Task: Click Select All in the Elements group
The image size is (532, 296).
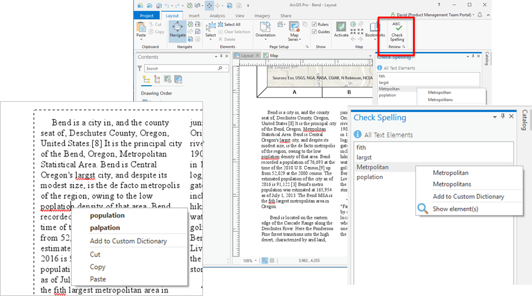Action: point(230,24)
